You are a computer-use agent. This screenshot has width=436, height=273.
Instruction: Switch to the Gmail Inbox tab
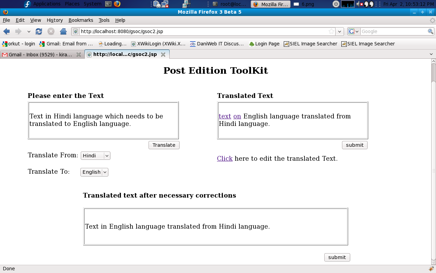(40, 55)
